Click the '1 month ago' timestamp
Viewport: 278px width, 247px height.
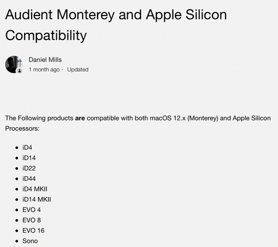pos(44,70)
